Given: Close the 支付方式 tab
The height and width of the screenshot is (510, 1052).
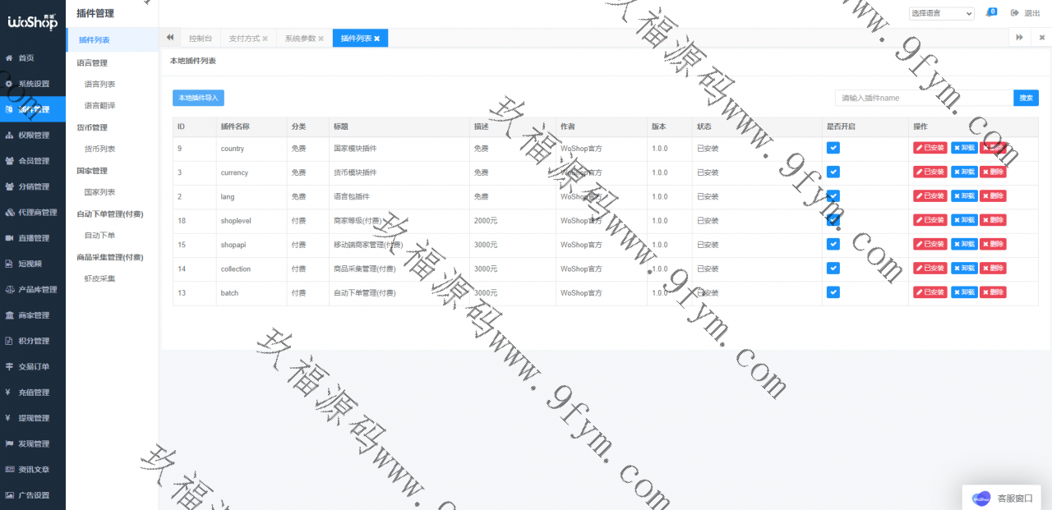Looking at the screenshot, I should coord(265,39).
